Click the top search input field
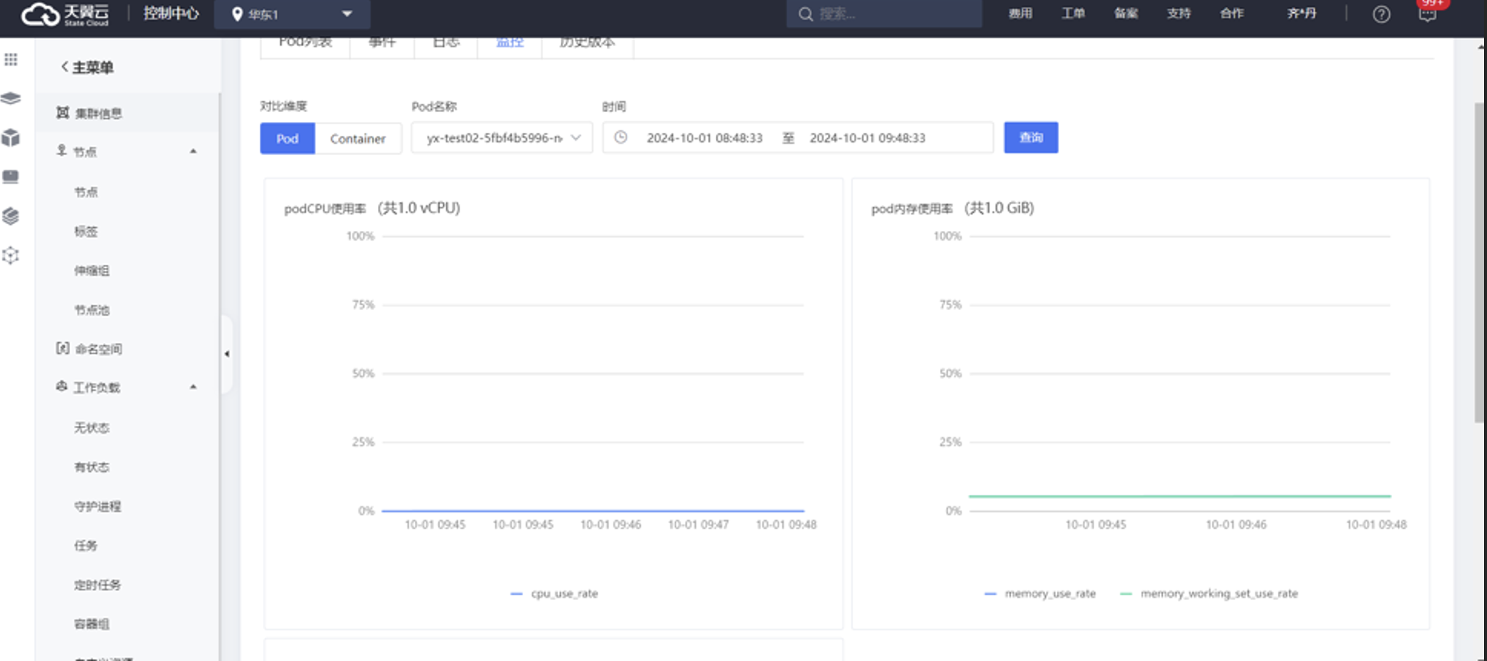The width and height of the screenshot is (1487, 661). [x=884, y=14]
